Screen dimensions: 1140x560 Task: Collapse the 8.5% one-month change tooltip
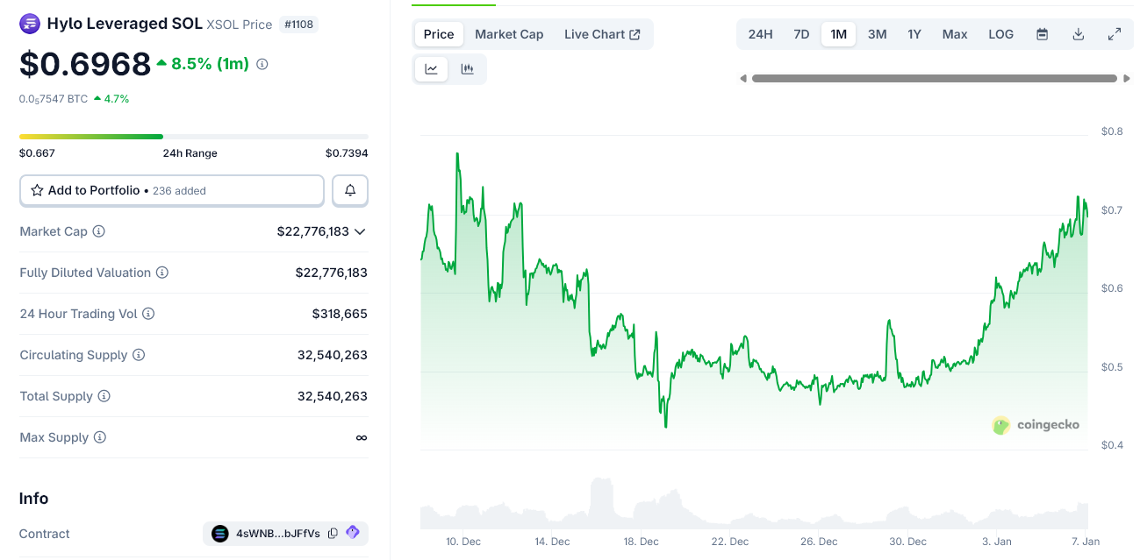262,63
